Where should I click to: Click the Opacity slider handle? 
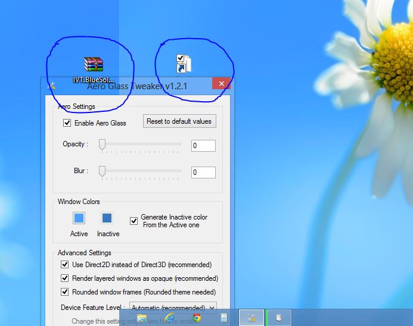click(102, 145)
